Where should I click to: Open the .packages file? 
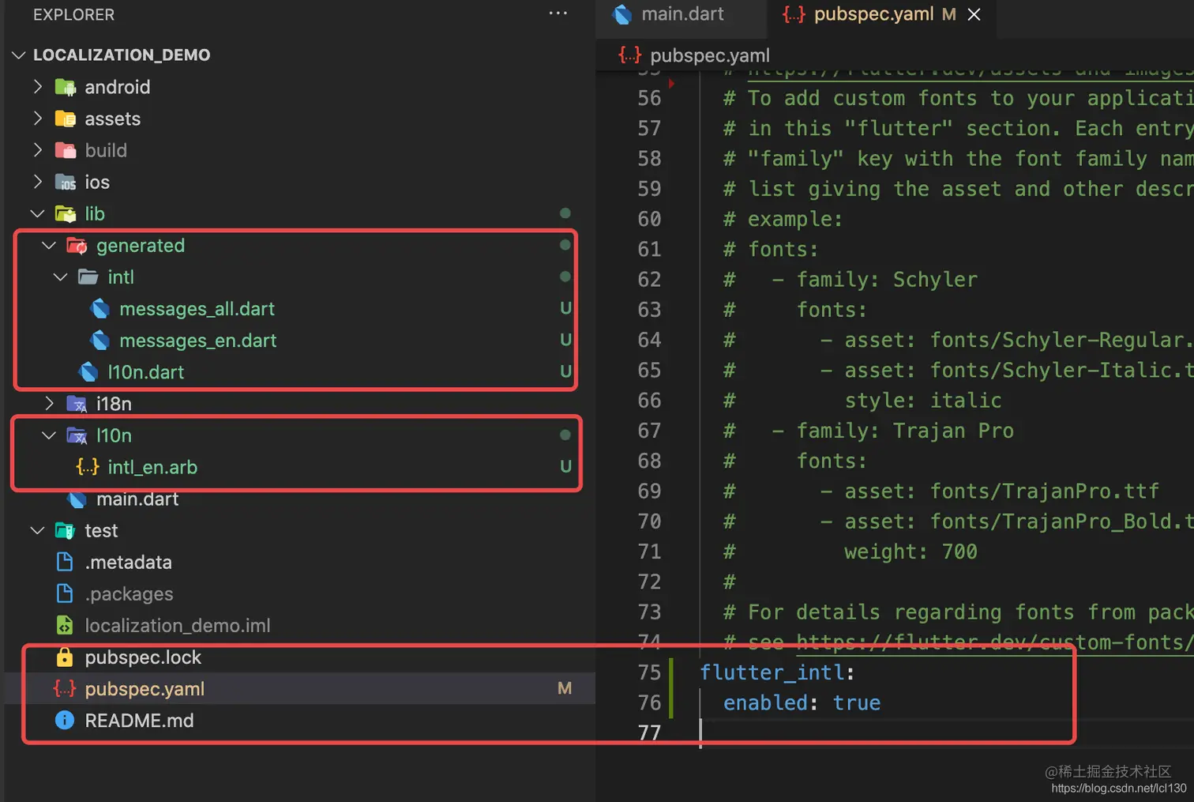129,594
